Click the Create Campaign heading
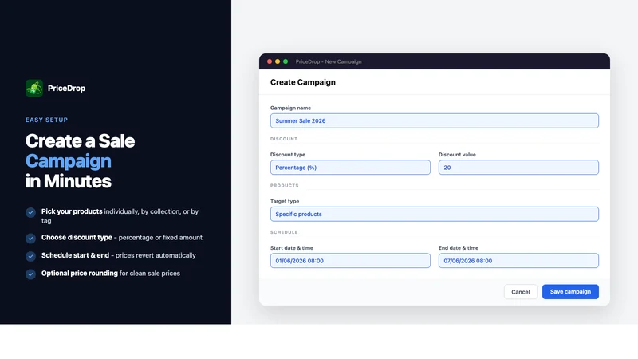The width and height of the screenshot is (638, 359). click(303, 82)
